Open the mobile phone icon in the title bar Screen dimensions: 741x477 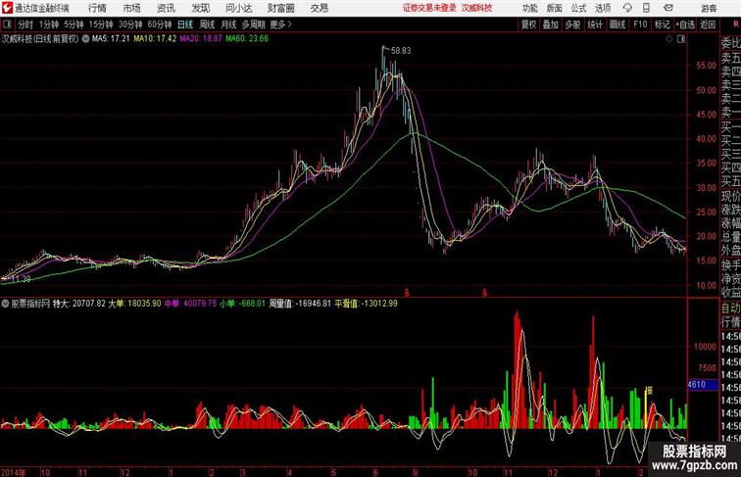click(646, 8)
